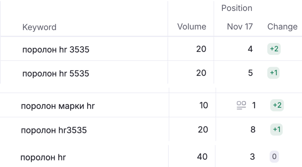
Task: Click volume 40 in поролон hr row
Action: click(x=202, y=157)
